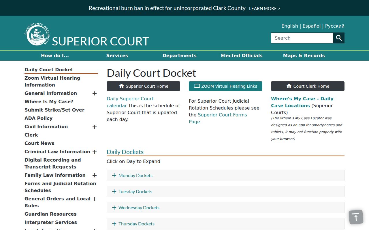
Task: Open the Clerk sidebar link
Action: 31,135
